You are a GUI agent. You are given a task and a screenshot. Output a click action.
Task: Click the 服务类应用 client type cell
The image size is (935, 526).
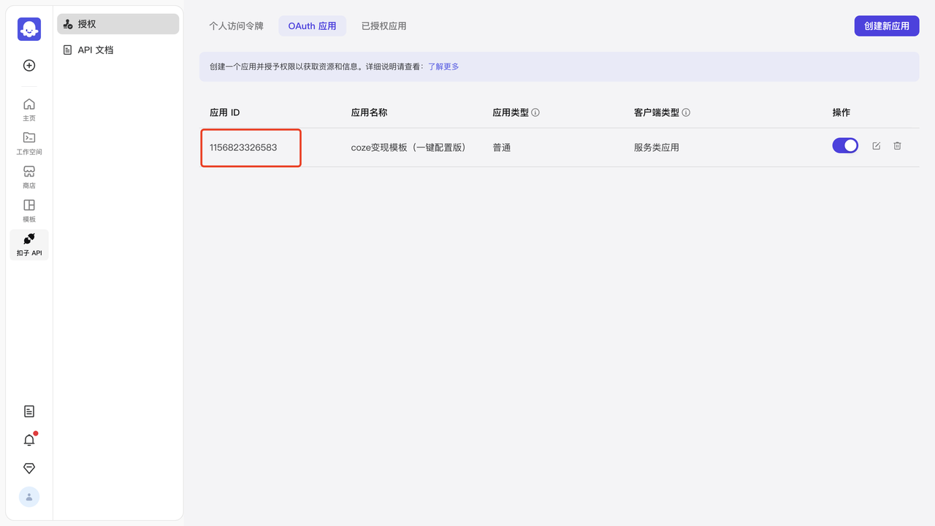(x=657, y=147)
